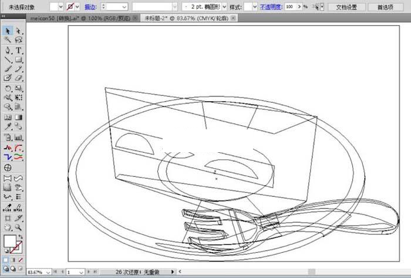The image size is (411, 278).
Task: Open the stroke weight dropdown
Action: [x=124, y=6]
